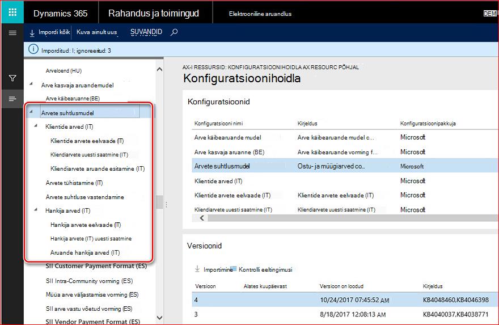Viewport: 499px width, 325px height.
Task: Click Importimine button under Versioonid
Action: 214,269
